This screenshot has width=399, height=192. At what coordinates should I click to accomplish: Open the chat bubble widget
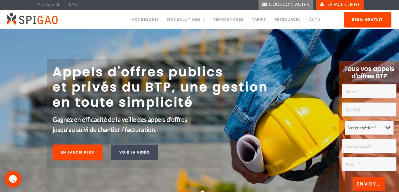(x=13, y=179)
